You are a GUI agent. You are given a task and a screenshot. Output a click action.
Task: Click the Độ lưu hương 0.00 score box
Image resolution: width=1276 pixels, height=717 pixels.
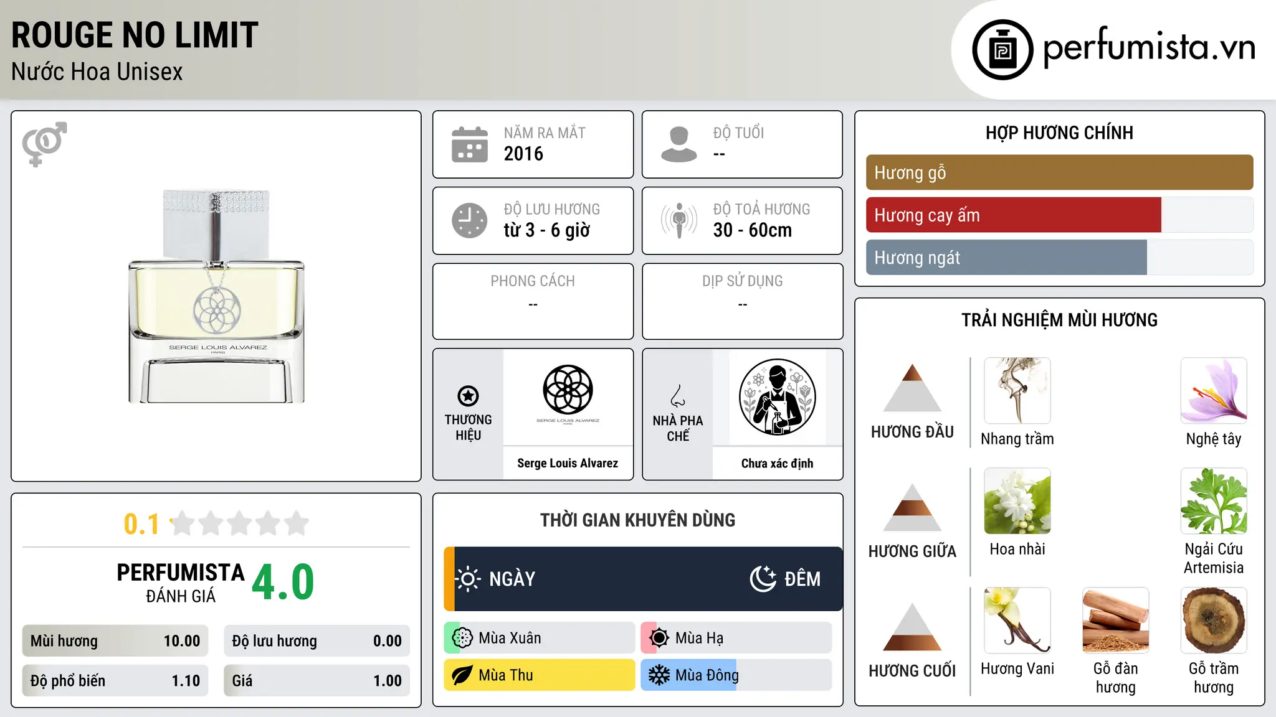pos(317,641)
